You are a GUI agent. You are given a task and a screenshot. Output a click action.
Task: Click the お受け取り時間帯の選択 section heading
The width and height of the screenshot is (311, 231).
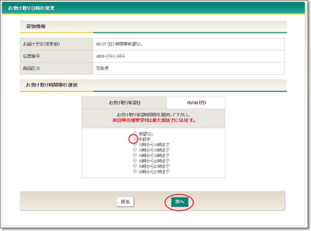[x=52, y=85]
